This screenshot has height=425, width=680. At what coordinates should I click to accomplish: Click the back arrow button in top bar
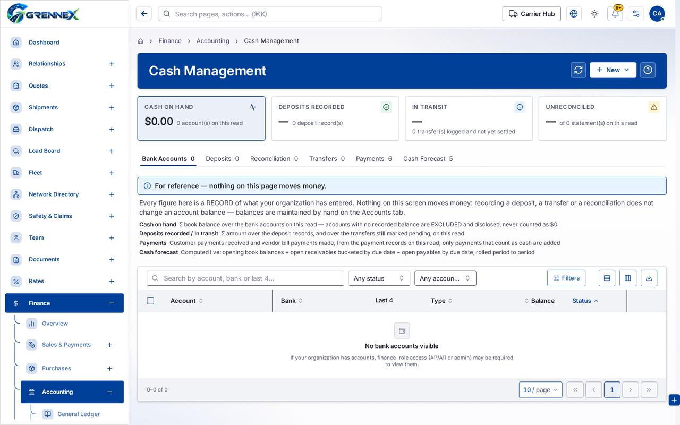[144, 14]
